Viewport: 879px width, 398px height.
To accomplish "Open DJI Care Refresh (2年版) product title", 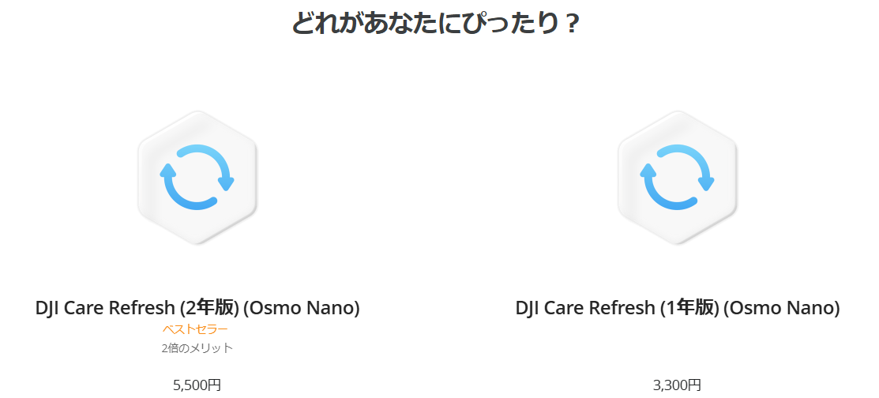I will pos(197,308).
